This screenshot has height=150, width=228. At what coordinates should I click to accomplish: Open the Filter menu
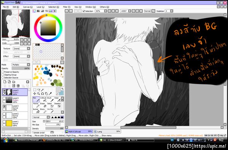point(66,7)
